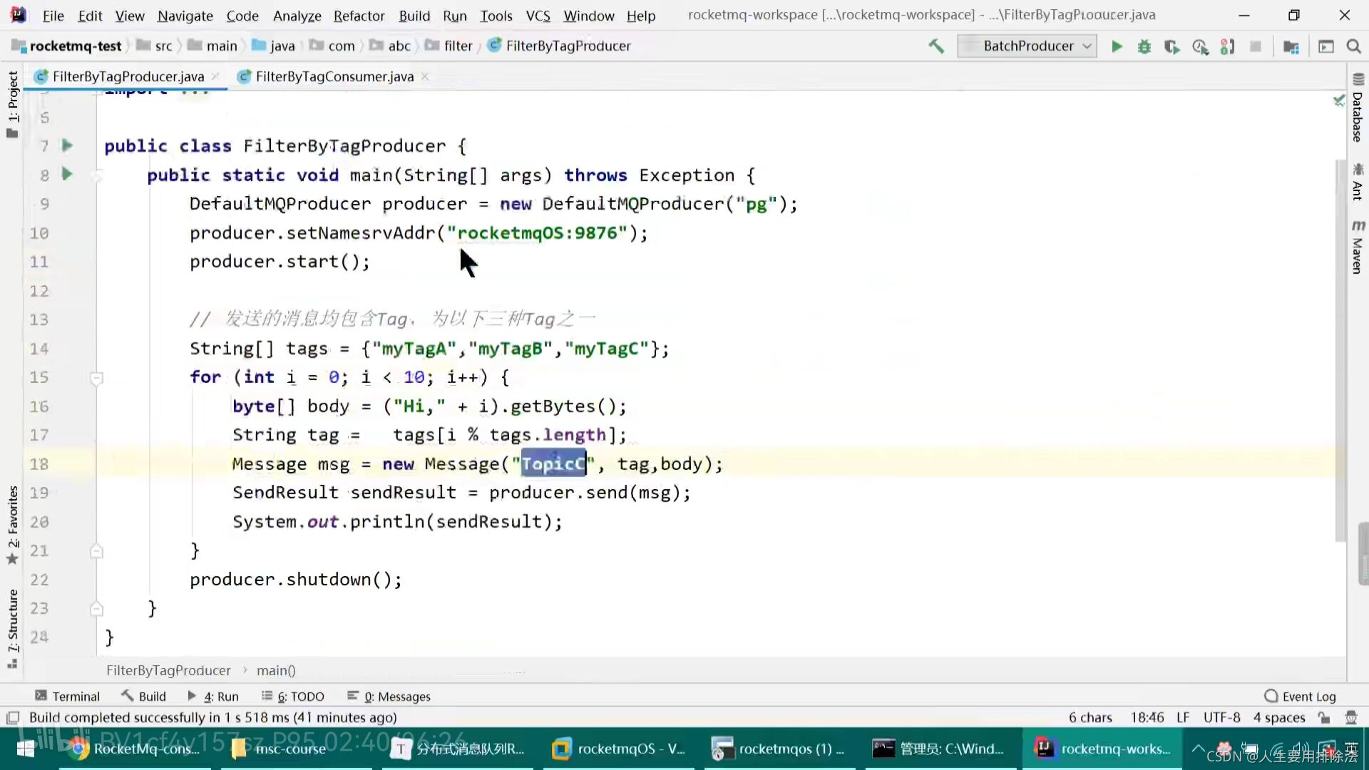Click the Search Everywhere magnifier icon
1369x770 pixels.
pos(1353,46)
